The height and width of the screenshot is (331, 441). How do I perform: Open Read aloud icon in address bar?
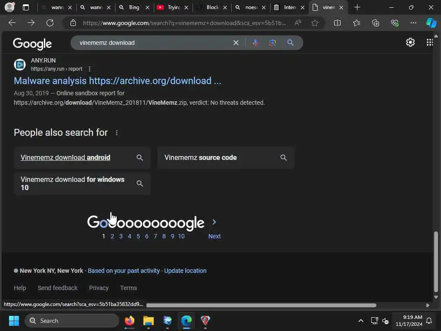[x=298, y=23]
